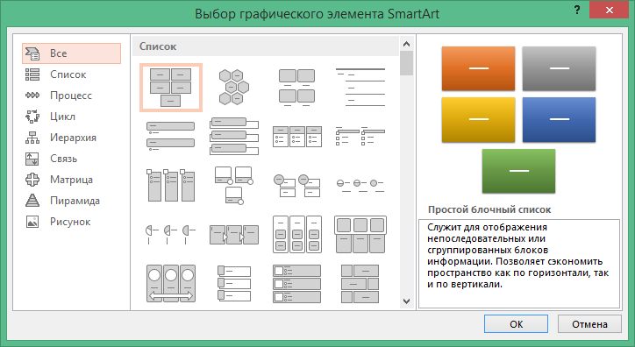Pick the grouped list with three rounded columns
Viewport: 635px width, 347px height.
[x=296, y=235]
